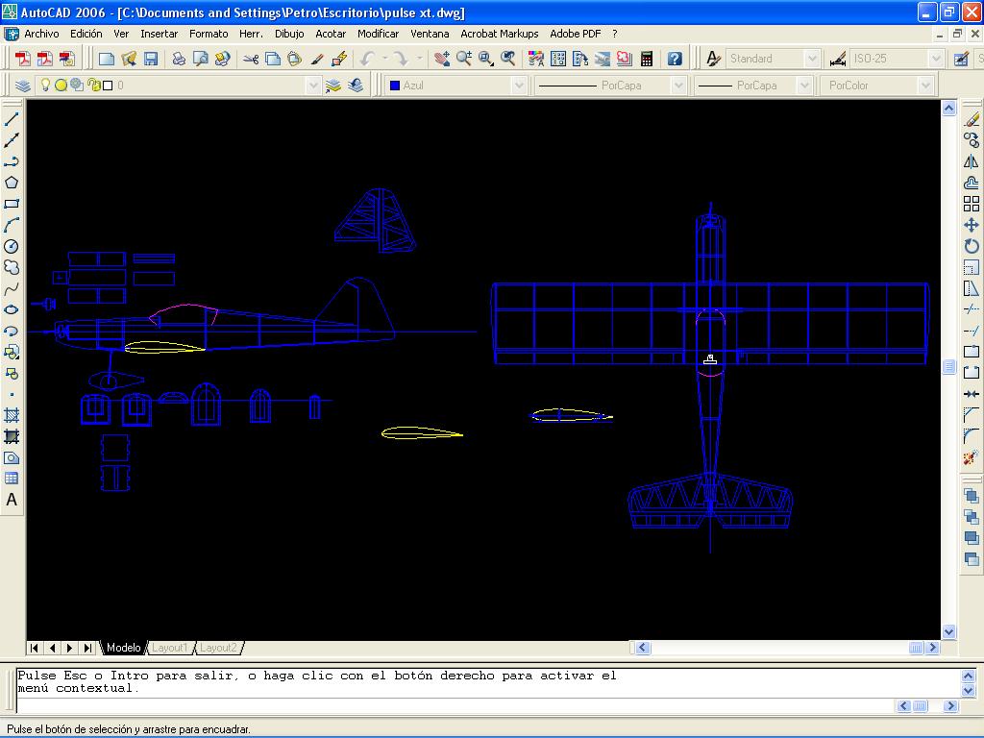Open the Archivo menu
Viewport: 984px width, 738px height.
[x=41, y=34]
